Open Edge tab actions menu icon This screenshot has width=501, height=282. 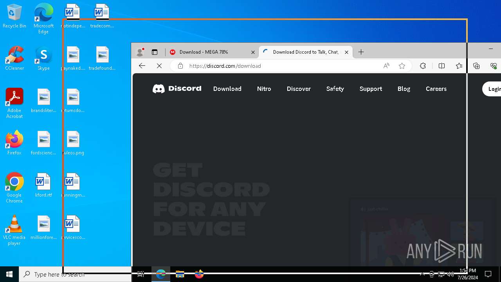[x=155, y=52]
